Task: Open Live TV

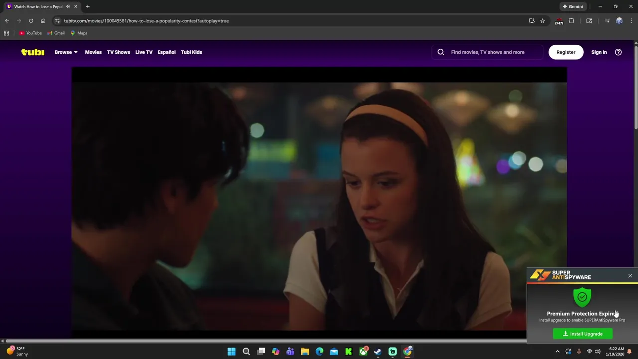Action: pos(144,52)
